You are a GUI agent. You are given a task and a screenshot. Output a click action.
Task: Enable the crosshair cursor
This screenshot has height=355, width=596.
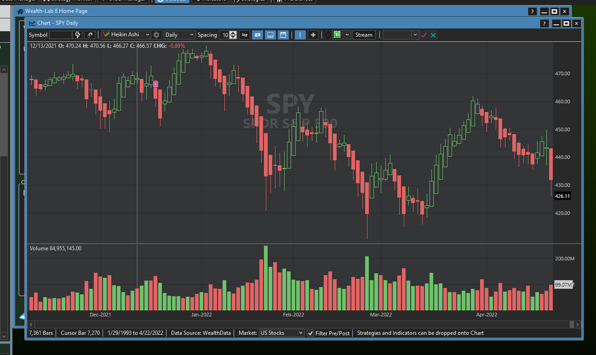pyautogui.click(x=313, y=35)
